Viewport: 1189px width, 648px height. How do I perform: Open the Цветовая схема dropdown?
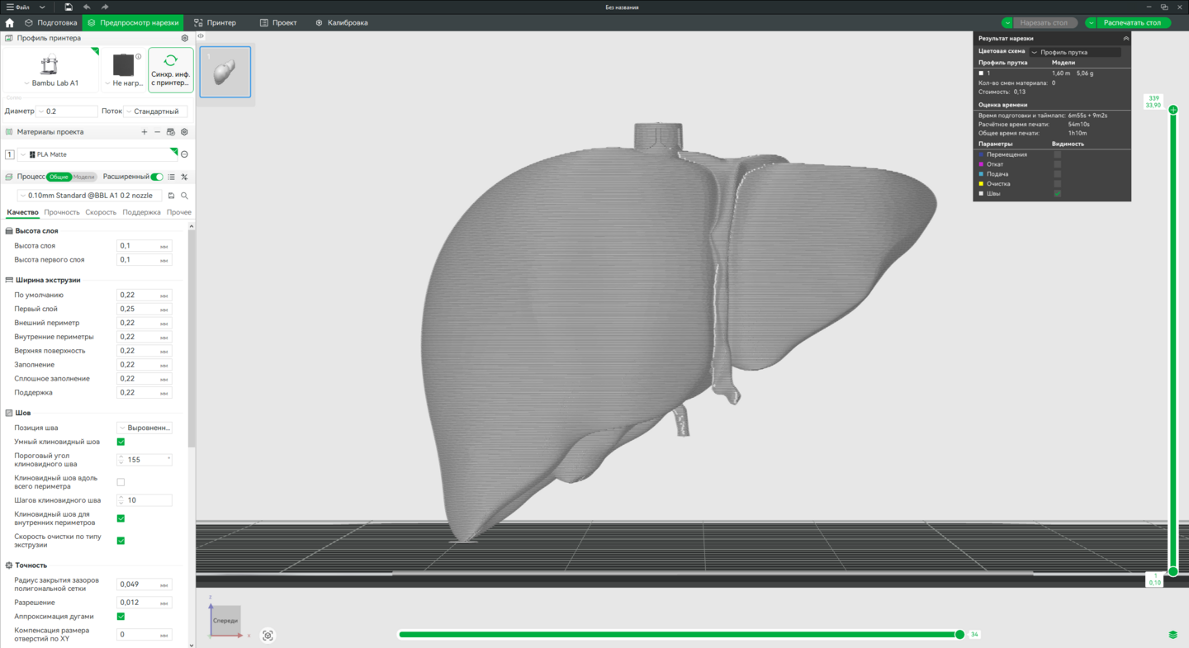(x=1074, y=52)
